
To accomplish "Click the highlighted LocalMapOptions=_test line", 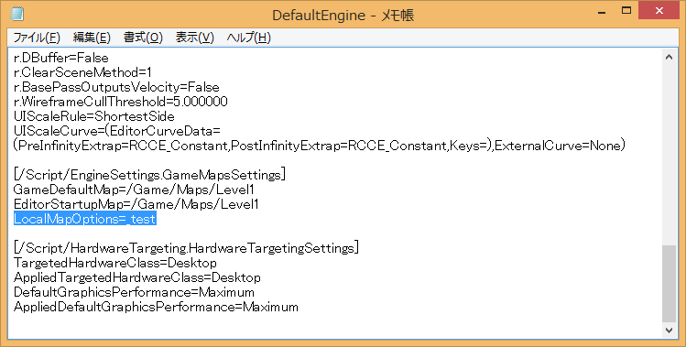I will click(85, 219).
